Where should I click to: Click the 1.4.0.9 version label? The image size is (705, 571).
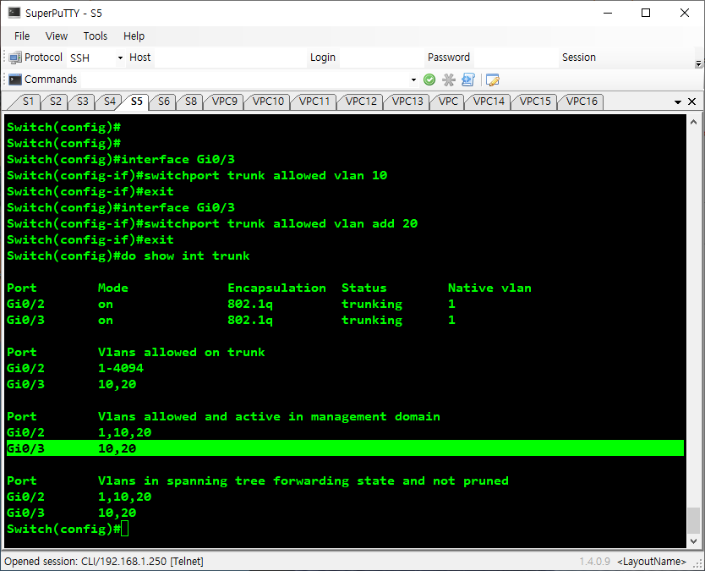594,561
